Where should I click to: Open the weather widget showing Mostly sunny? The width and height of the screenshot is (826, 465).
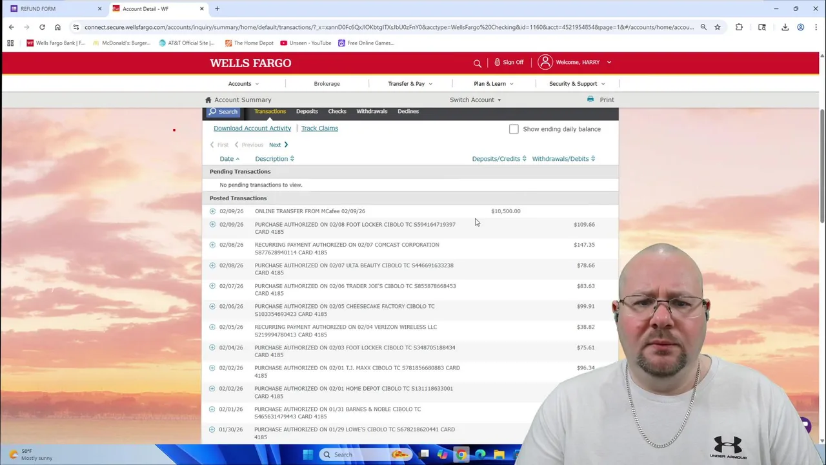(x=30, y=455)
